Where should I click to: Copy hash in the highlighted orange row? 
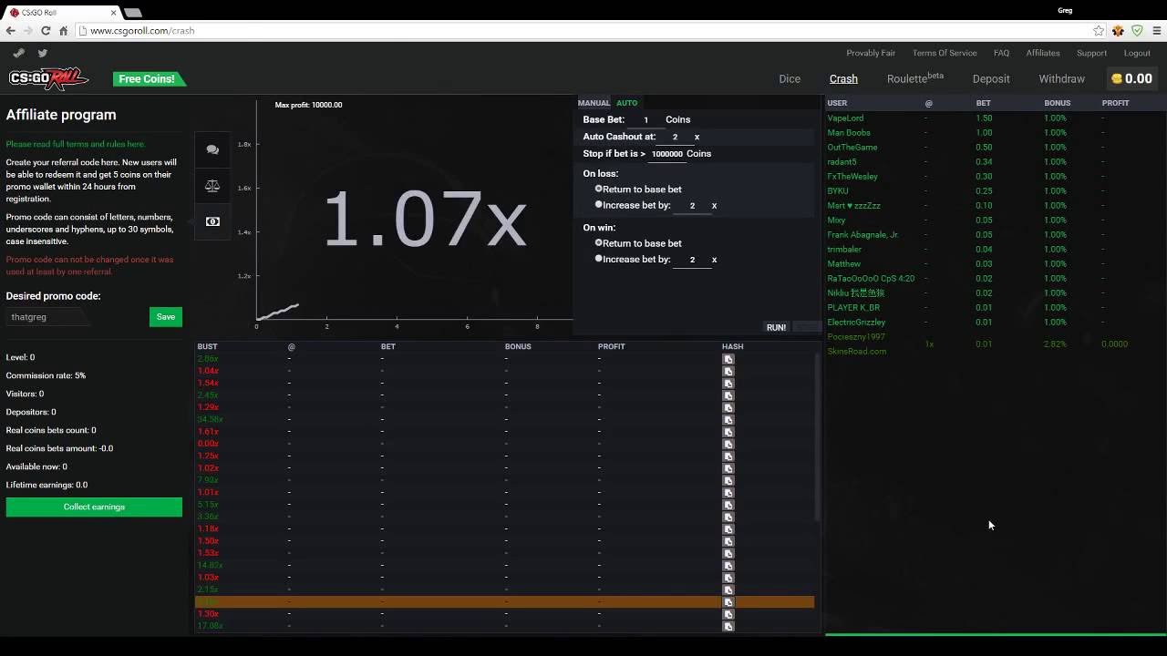click(728, 601)
